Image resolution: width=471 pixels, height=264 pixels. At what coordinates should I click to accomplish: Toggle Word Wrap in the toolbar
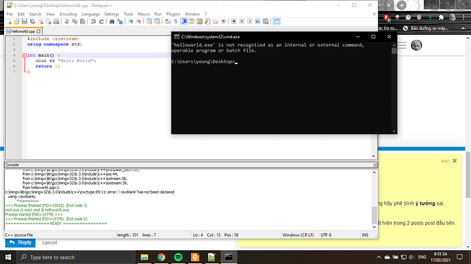pyautogui.click(x=168, y=22)
